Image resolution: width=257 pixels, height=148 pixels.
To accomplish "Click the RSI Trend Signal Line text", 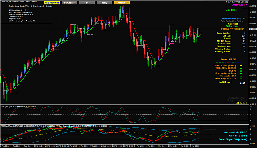I will coord(20,12).
